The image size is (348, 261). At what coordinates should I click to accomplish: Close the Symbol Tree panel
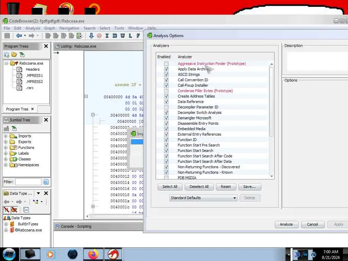click(x=46, y=120)
